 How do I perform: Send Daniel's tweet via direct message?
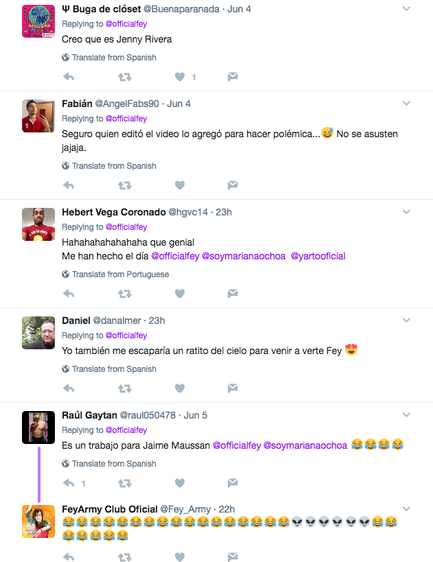(233, 388)
